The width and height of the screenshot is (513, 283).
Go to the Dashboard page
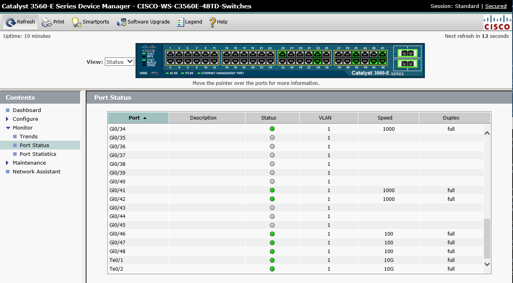pos(27,110)
